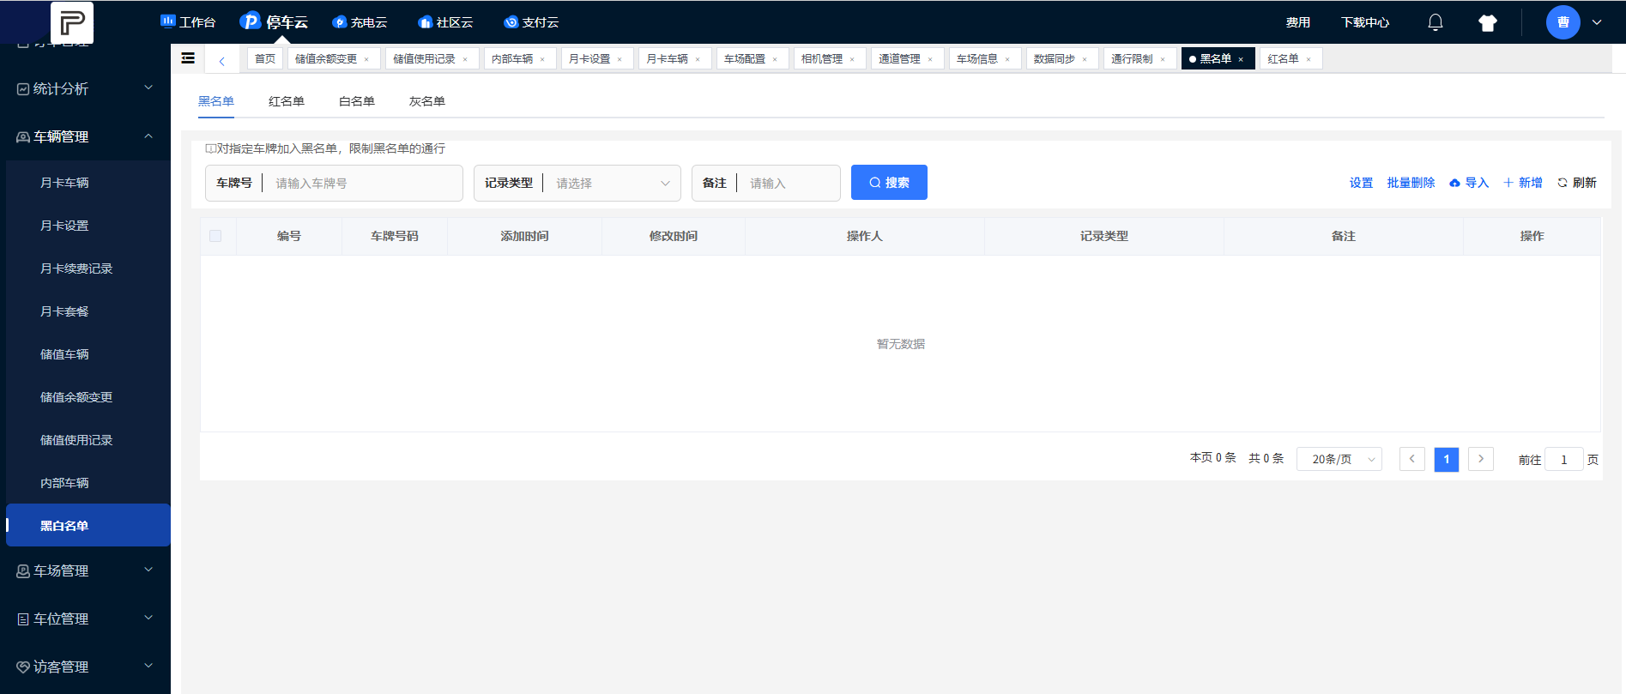The image size is (1626, 694).
Task: Expand 车位管理 sidebar menu
Action: [86, 619]
